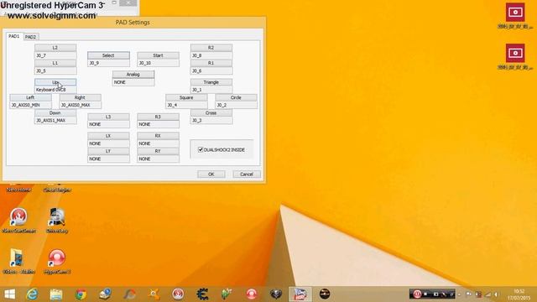Screen dimensions: 537x302
Task: Click the Triangle mapping button
Action: coord(211,82)
